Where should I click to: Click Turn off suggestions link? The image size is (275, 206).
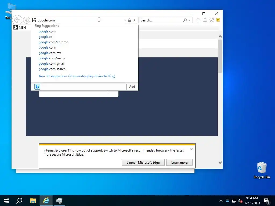77,76
